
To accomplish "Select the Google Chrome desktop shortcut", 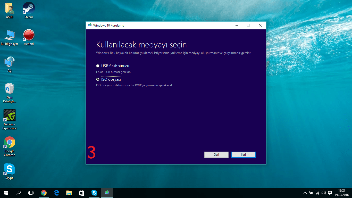I will [10, 146].
